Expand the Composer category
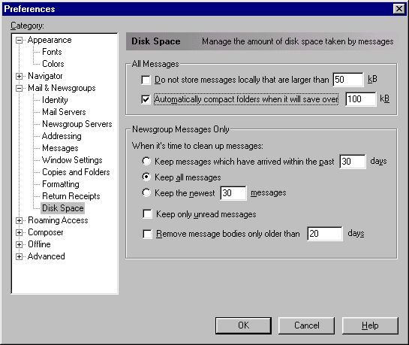This screenshot has height=345, width=409. pos(19,233)
